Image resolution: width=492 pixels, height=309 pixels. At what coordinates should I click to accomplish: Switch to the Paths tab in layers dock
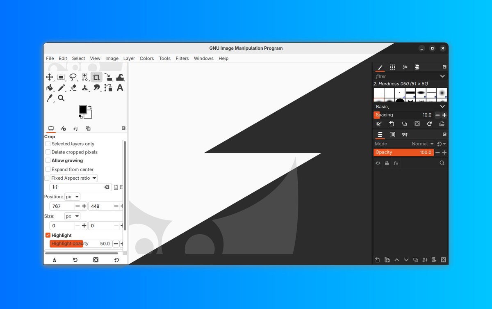click(405, 134)
